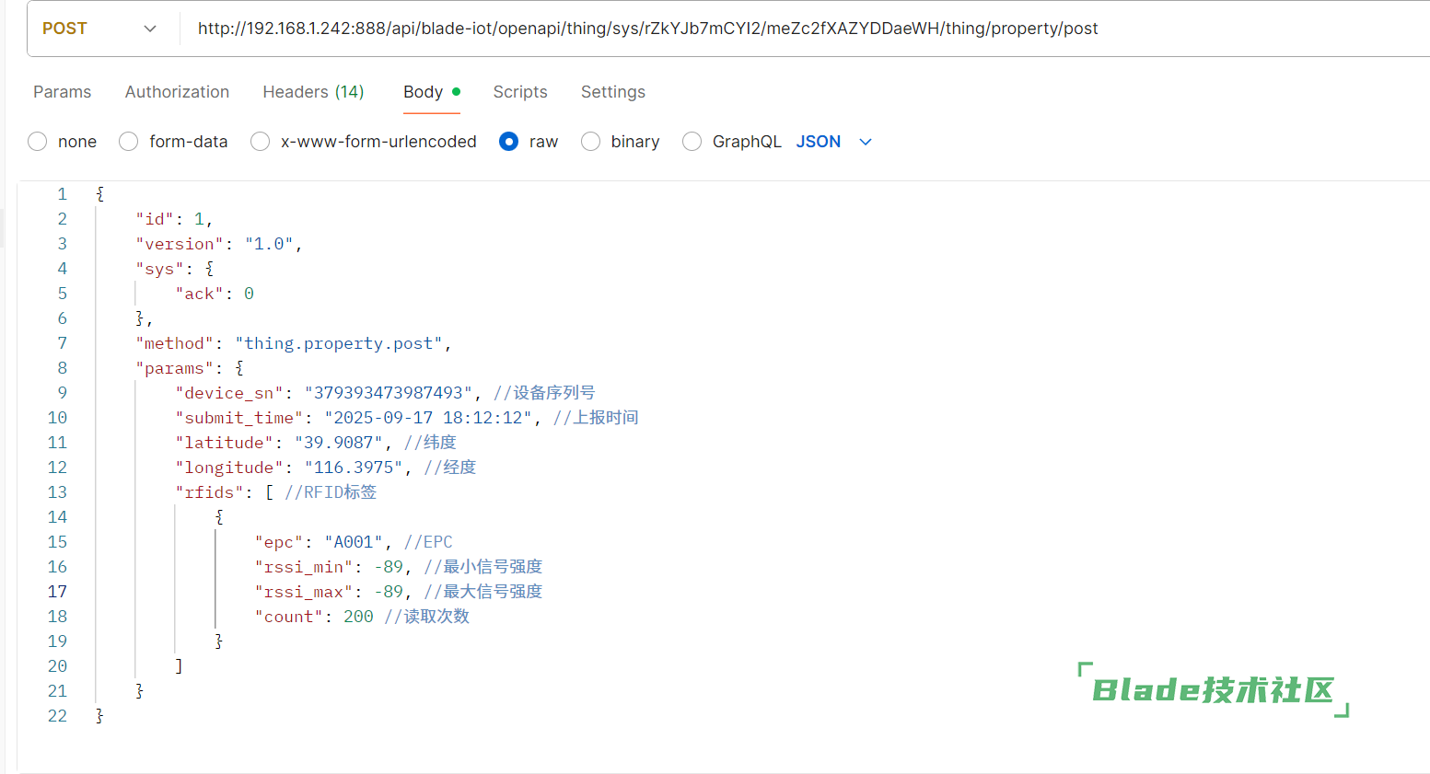1430x774 pixels.
Task: Click the "thing.property.post" method value
Action: [338, 343]
